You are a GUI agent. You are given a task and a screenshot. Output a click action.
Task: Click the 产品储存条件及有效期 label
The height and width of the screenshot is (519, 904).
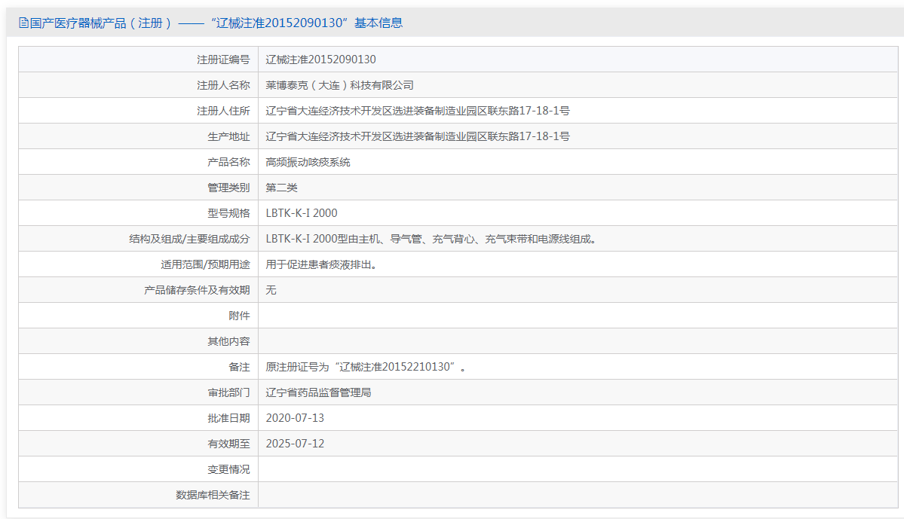click(x=198, y=290)
